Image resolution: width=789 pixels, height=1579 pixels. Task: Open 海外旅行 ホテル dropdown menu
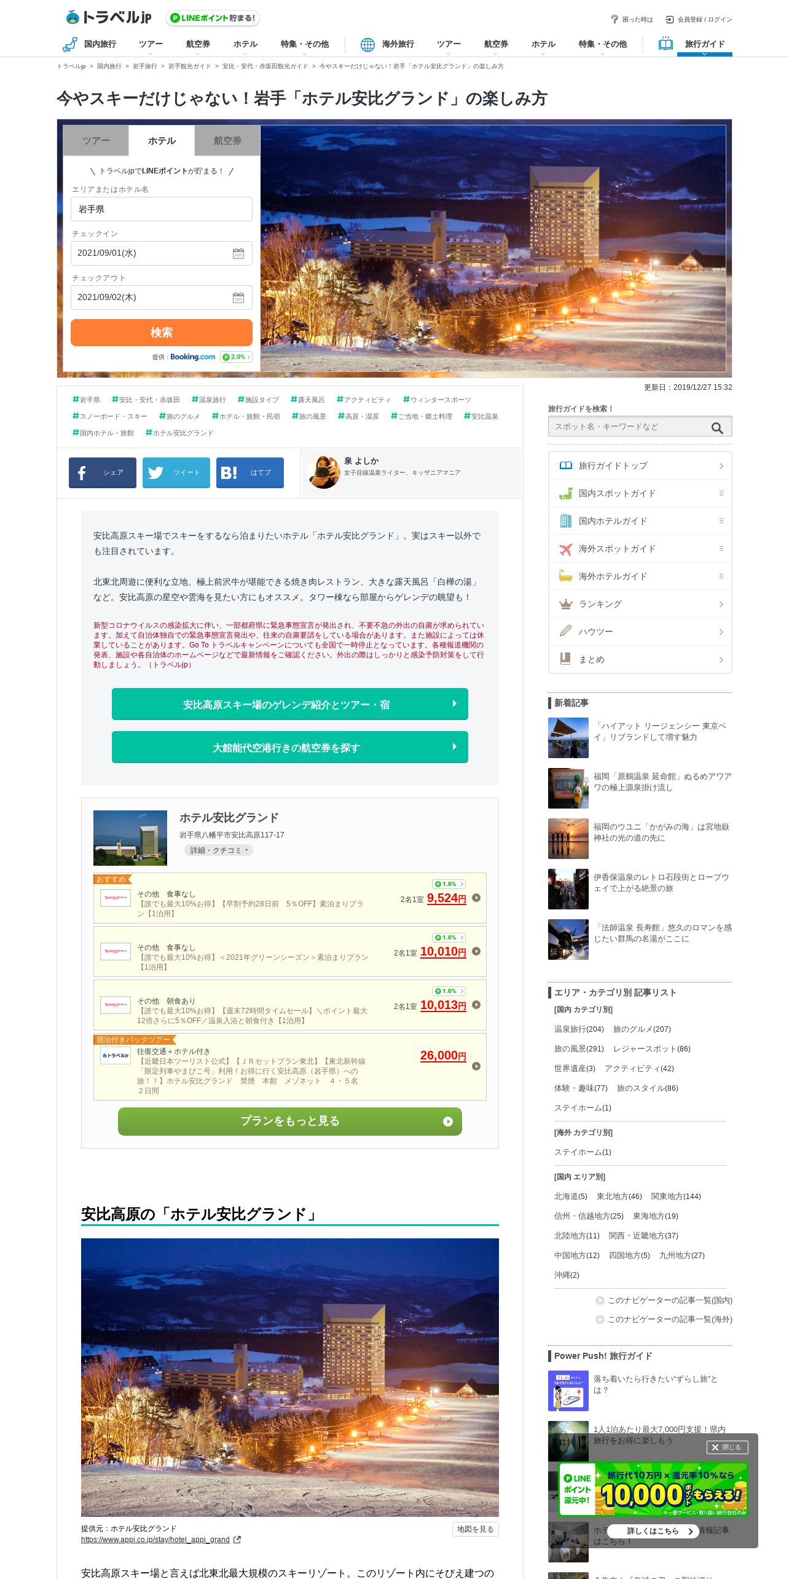coord(543,45)
